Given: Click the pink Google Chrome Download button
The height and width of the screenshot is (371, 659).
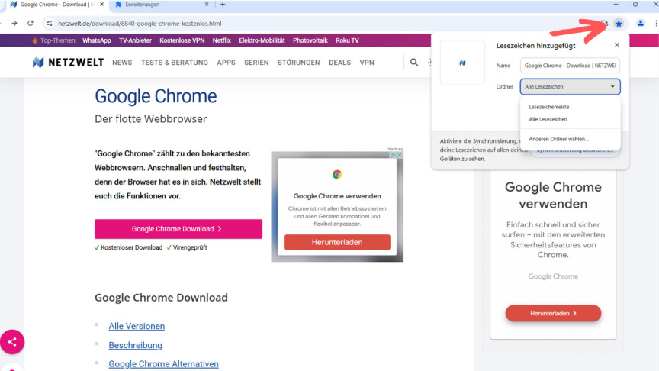Looking at the screenshot, I should 178,229.
